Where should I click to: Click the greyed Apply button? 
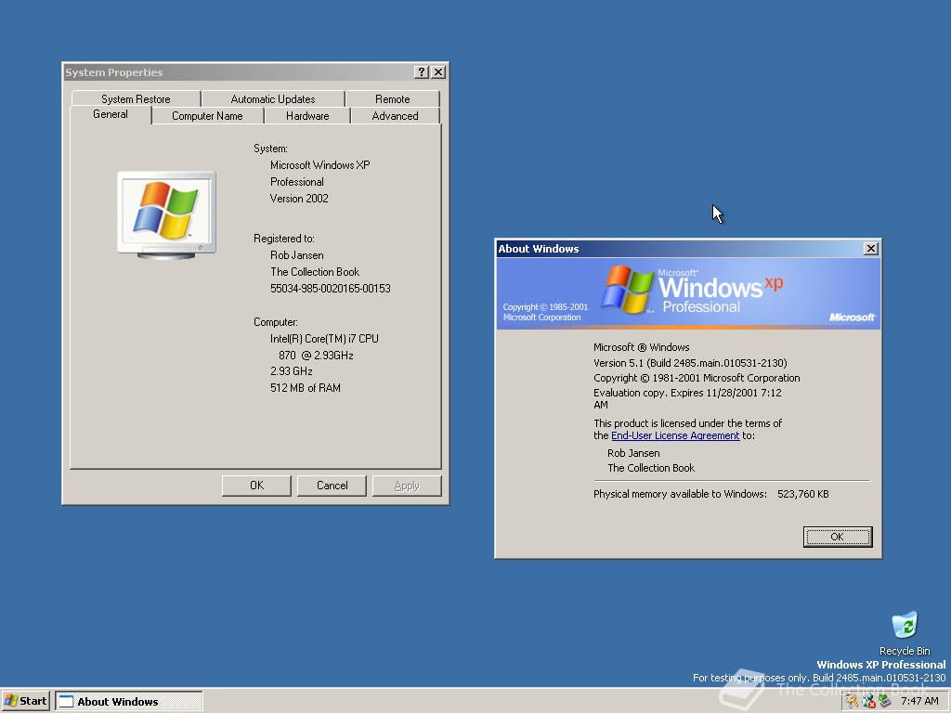point(407,486)
